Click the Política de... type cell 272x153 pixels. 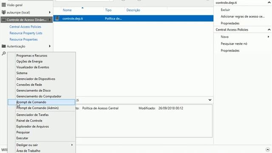coord(113,19)
